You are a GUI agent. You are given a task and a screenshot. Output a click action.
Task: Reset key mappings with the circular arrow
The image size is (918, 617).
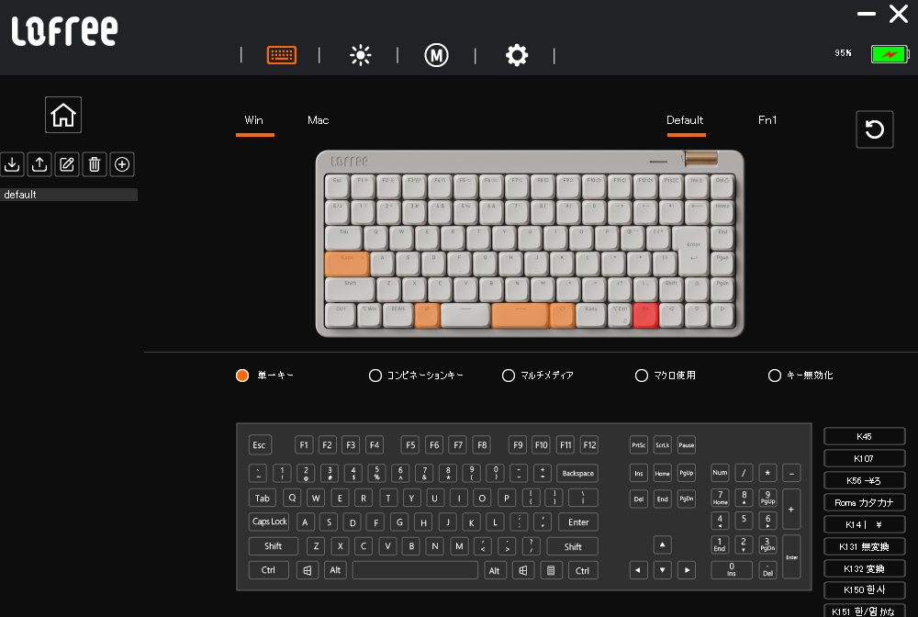click(x=874, y=129)
